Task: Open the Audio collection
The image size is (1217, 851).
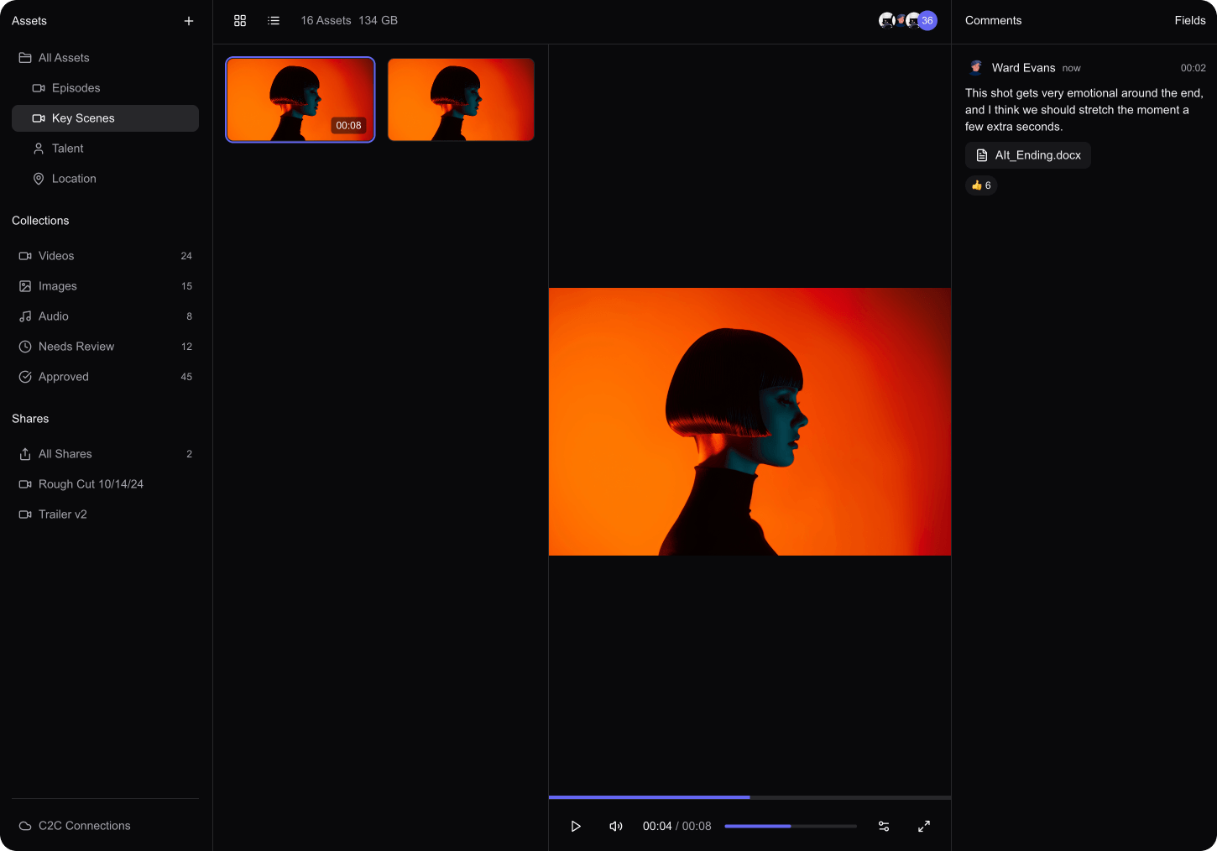Action: pyautogui.click(x=105, y=316)
